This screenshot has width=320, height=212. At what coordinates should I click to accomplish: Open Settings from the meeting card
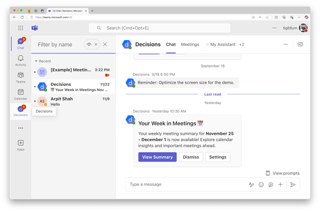pos(218,157)
